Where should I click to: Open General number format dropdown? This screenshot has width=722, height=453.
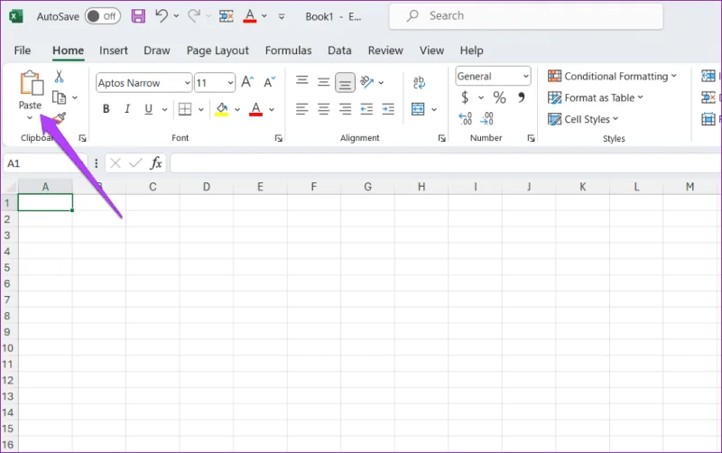click(526, 77)
